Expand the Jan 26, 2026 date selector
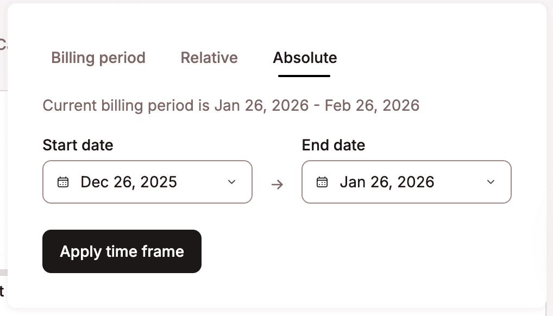Screen dimensions: 553x316 (491, 182)
